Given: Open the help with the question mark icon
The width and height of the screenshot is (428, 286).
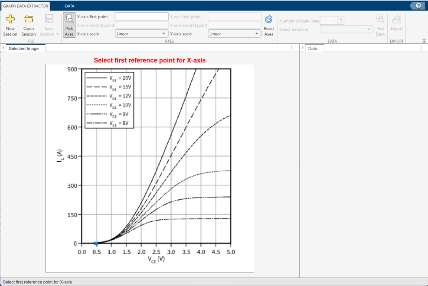Looking at the screenshot, I should [418, 5].
